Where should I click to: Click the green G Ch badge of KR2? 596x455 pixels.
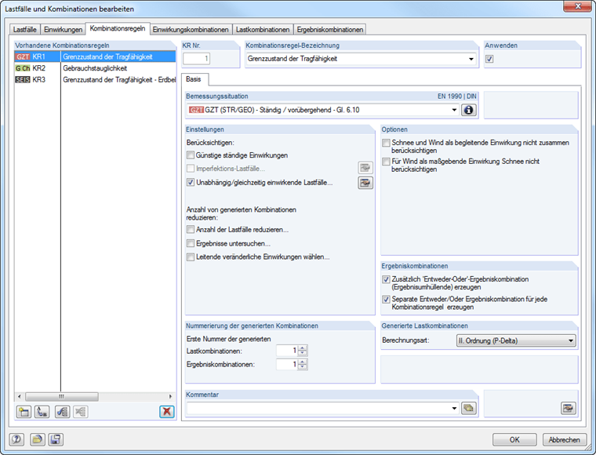coord(23,68)
